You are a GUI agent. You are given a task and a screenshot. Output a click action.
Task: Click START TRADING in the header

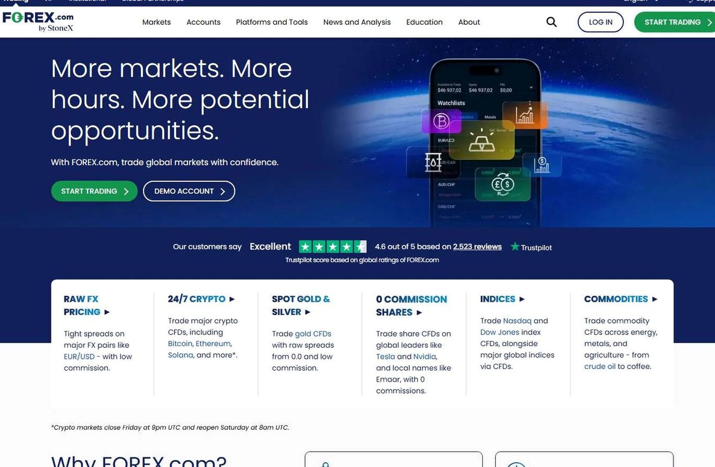(675, 22)
